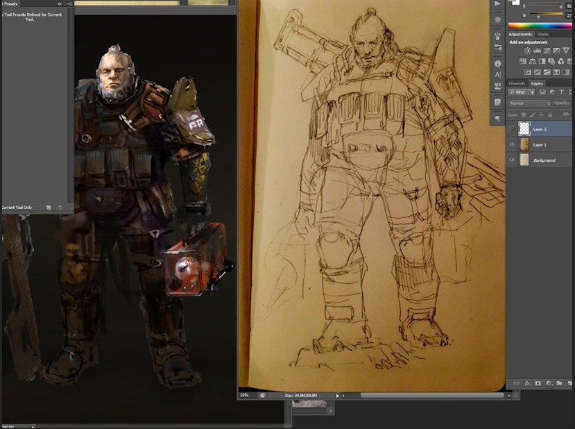
Task: Open the Brush Presets panel icon
Action: tap(497, 48)
